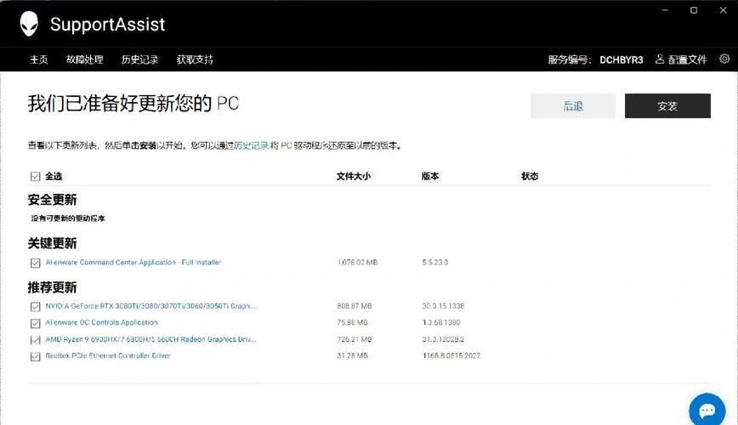Open the 历史记录 tab in the navigation bar
Screen dimensions: 738x425
pos(139,59)
